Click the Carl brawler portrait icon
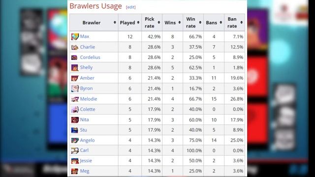Viewport: 315px width, 177px height. [75, 150]
